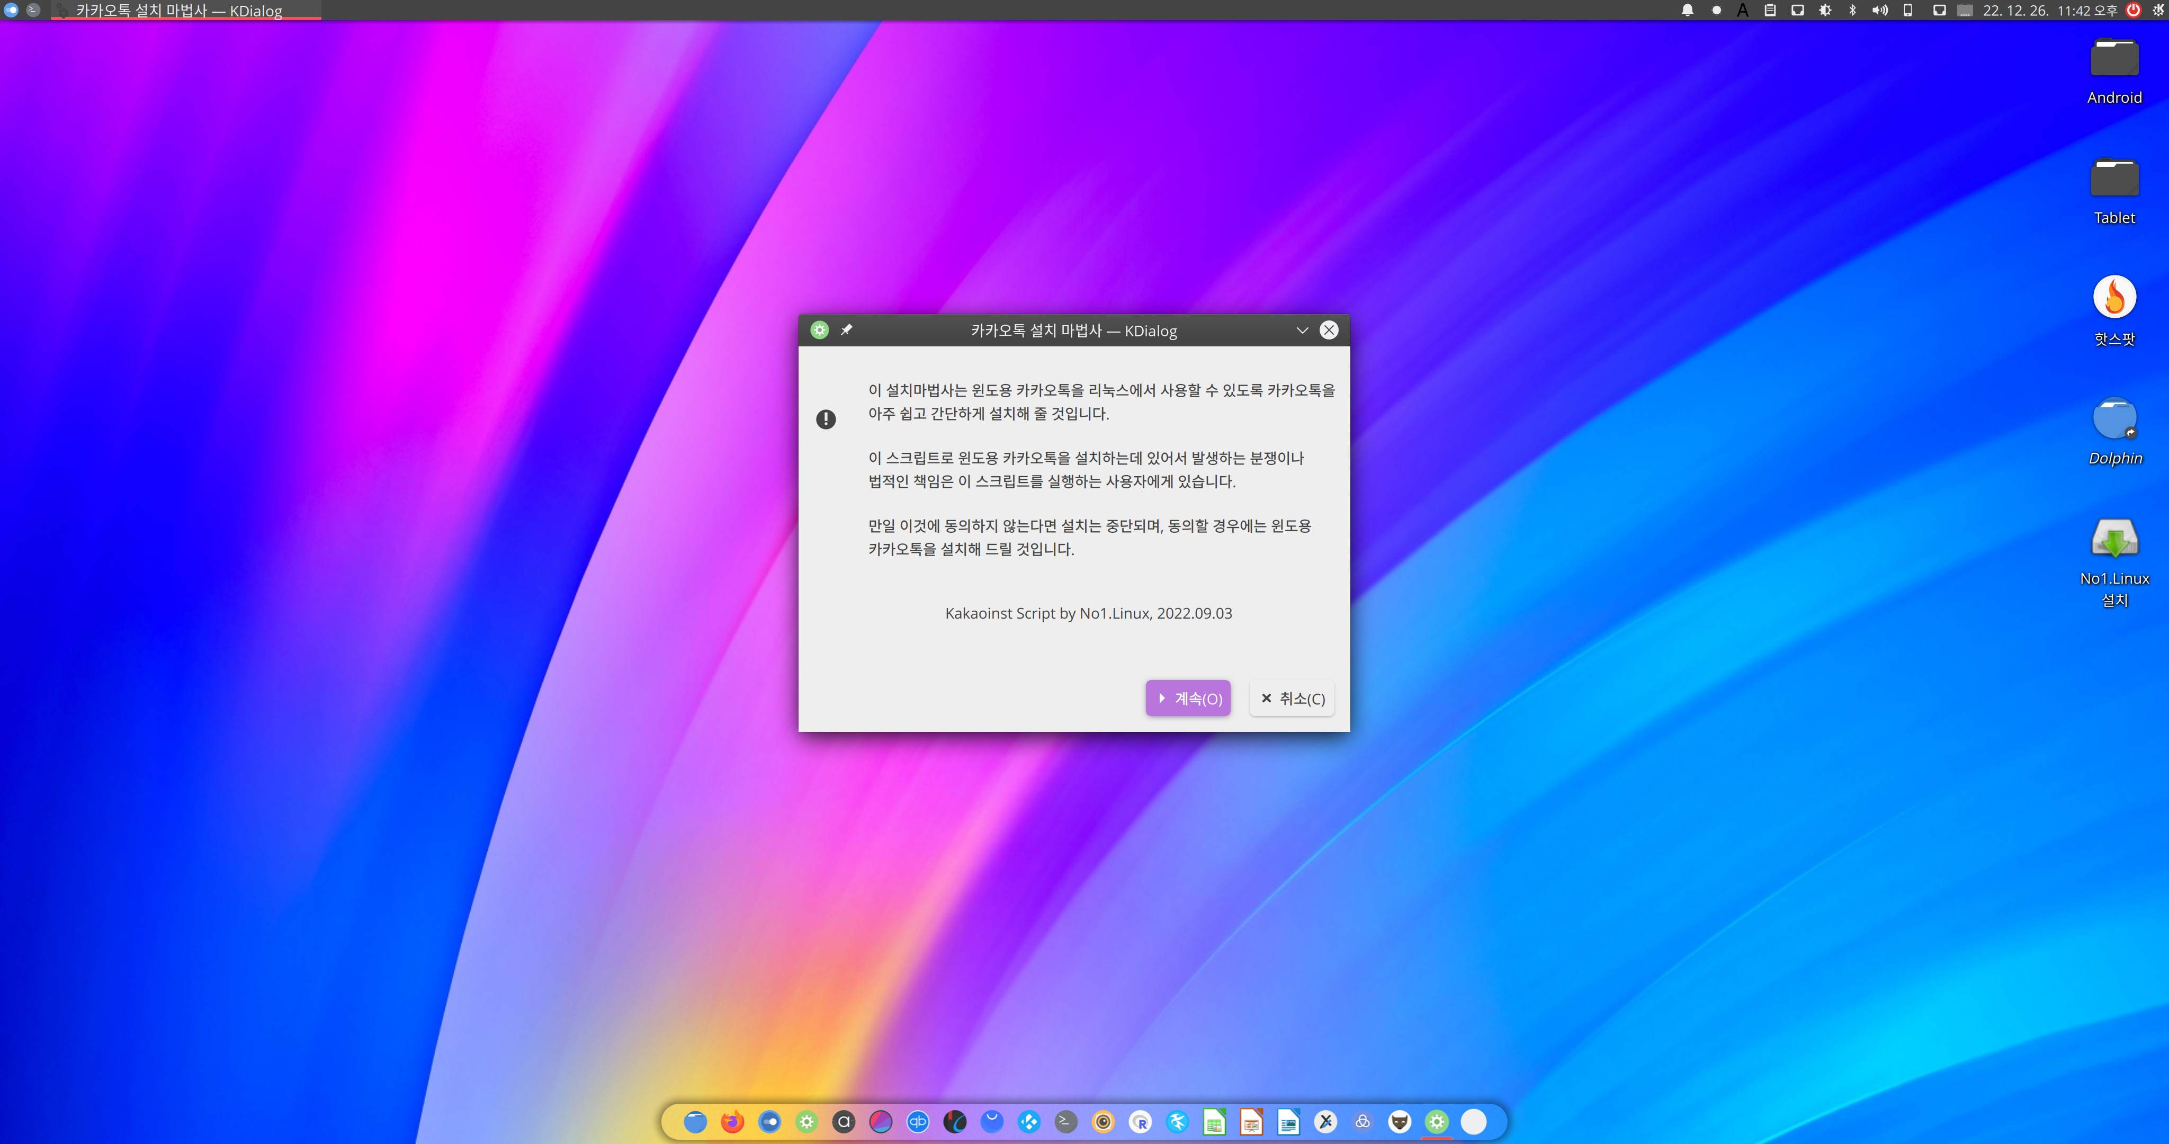Viewport: 2169px width, 1144px height.
Task: Launch the R icon in the dock
Action: tap(1140, 1121)
